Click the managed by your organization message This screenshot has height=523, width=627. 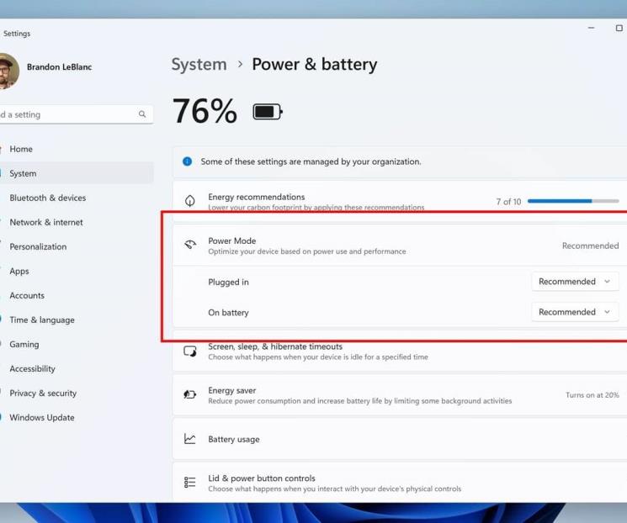tap(311, 161)
